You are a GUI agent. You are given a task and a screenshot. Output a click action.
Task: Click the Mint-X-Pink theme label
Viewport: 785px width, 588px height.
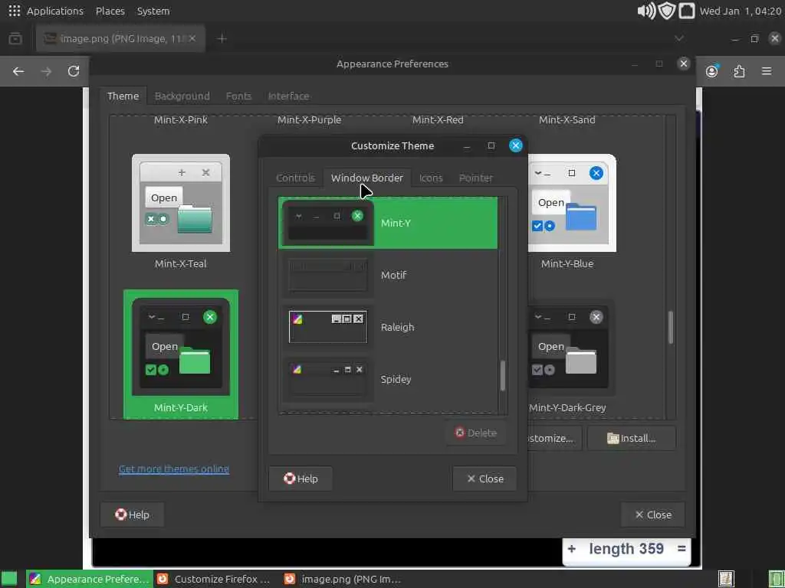pyautogui.click(x=181, y=120)
